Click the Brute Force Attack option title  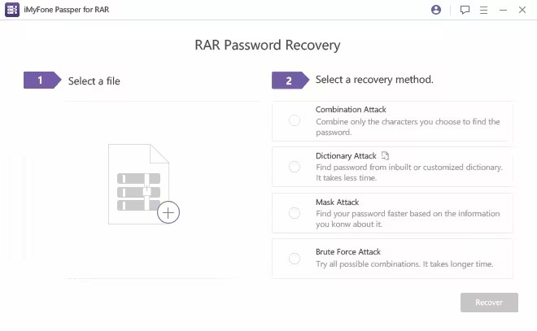[348, 252]
